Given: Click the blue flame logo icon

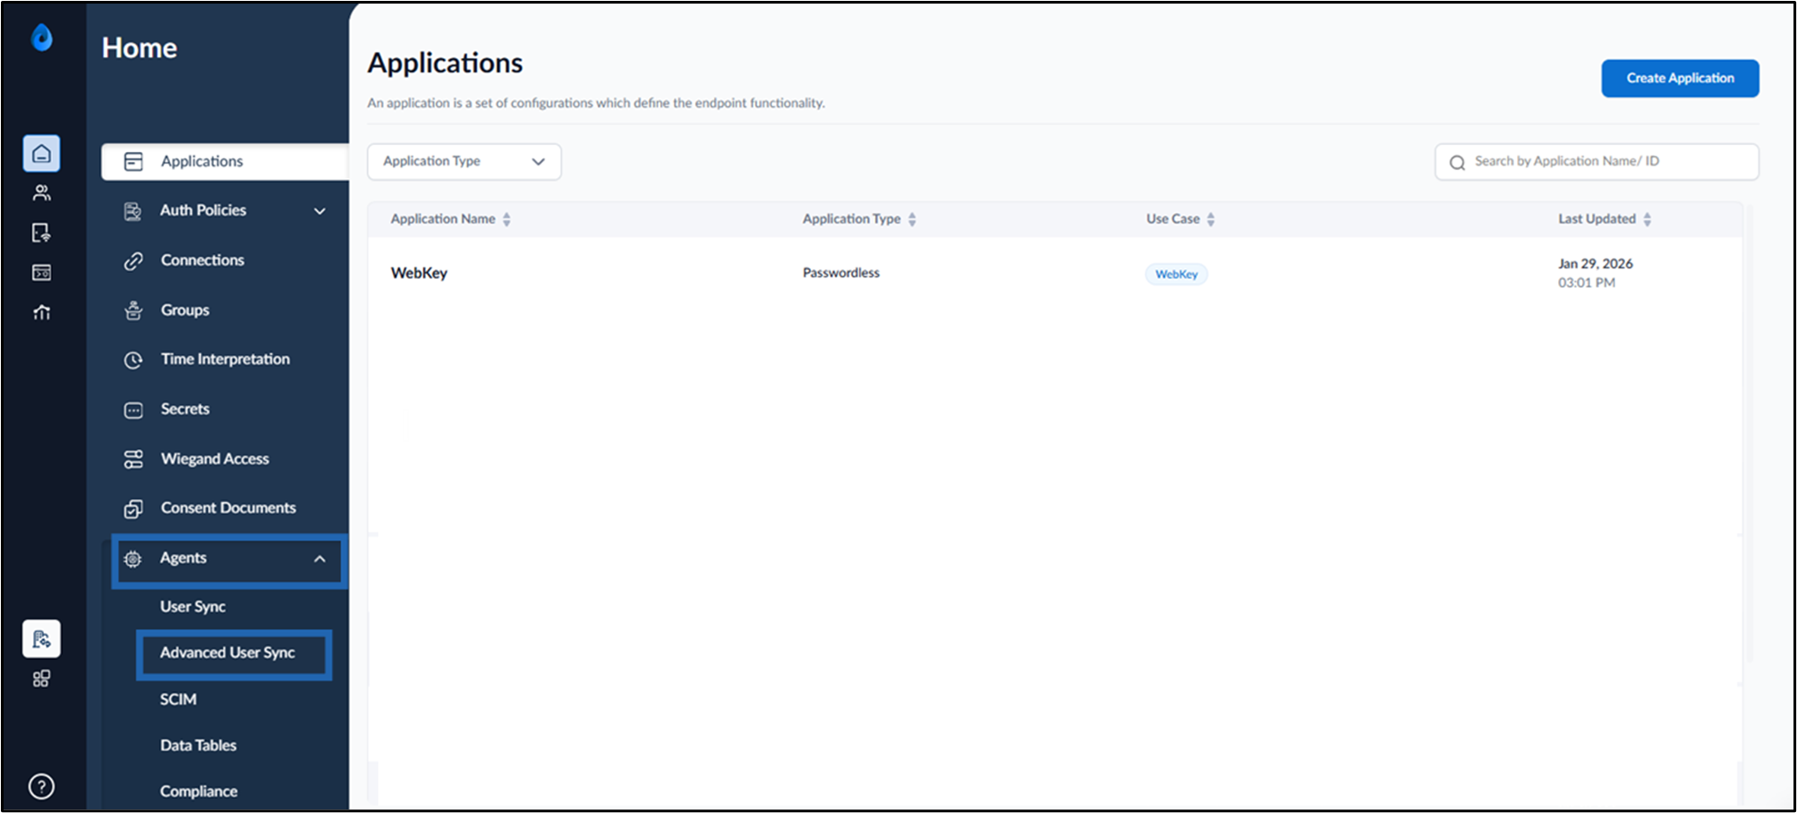Looking at the screenshot, I should tap(41, 38).
